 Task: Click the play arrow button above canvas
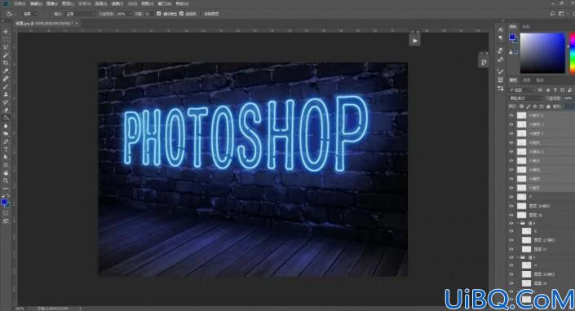pyautogui.click(x=415, y=41)
